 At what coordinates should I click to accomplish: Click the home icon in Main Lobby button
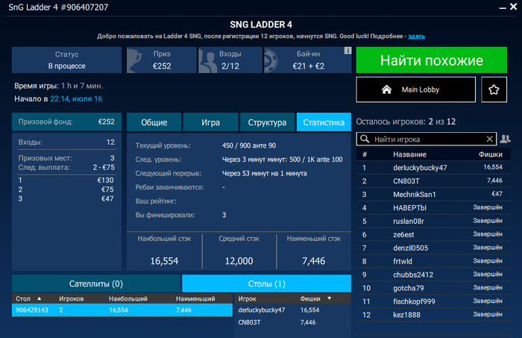click(x=386, y=90)
